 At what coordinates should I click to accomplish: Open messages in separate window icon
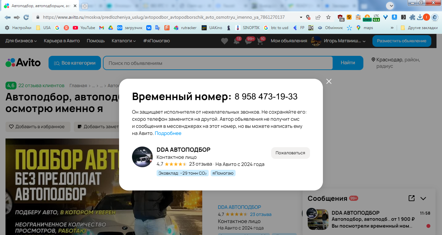pos(412,198)
